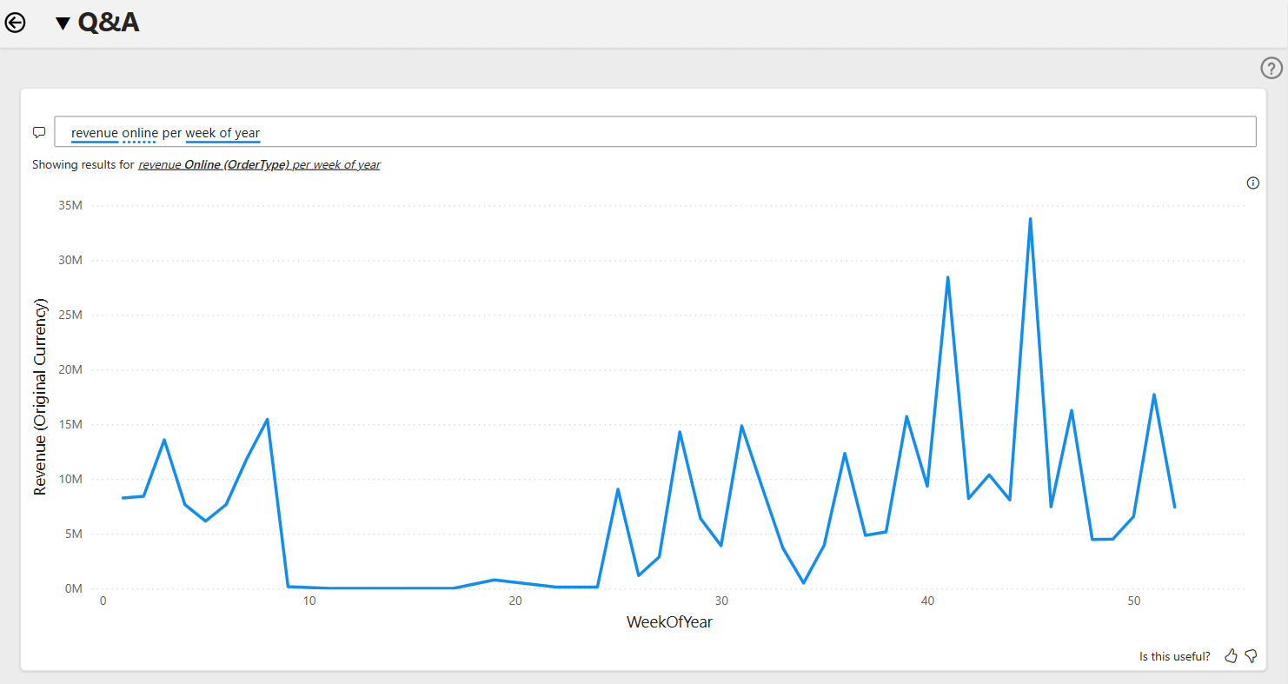
Task: Click the 'Is this useful?' text
Action: tap(1175, 656)
